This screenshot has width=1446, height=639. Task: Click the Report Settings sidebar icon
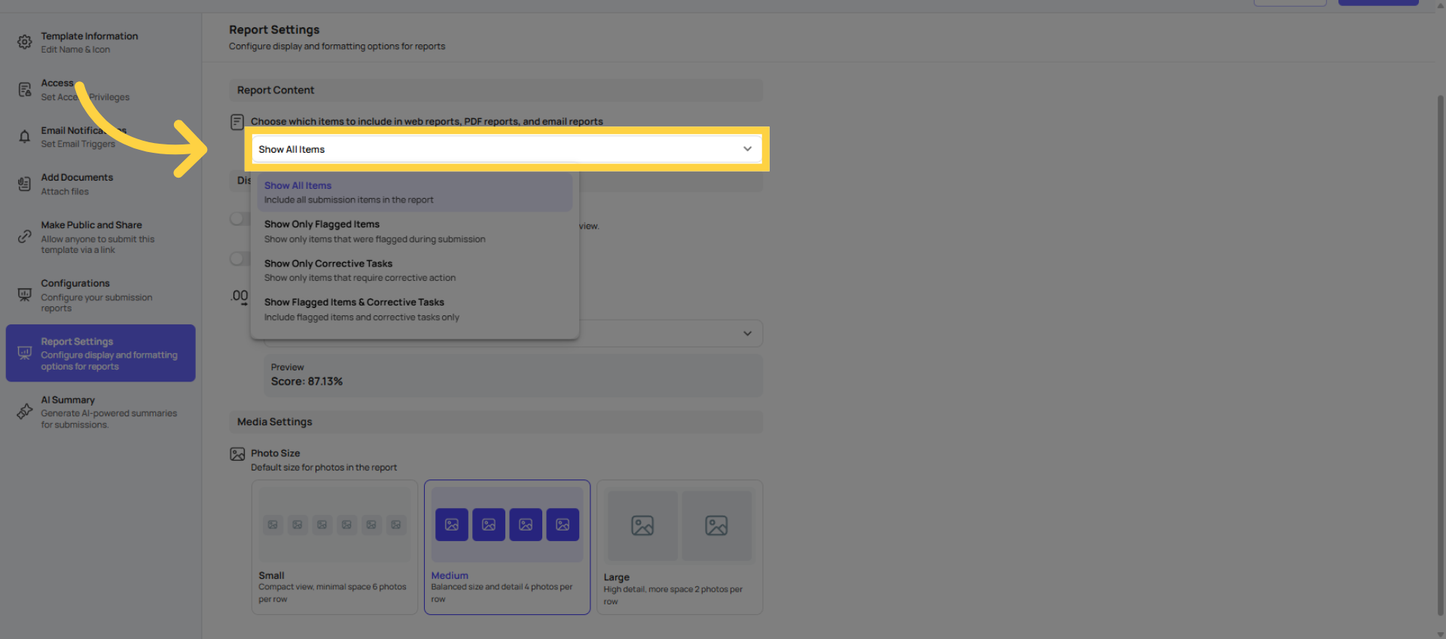[25, 352]
